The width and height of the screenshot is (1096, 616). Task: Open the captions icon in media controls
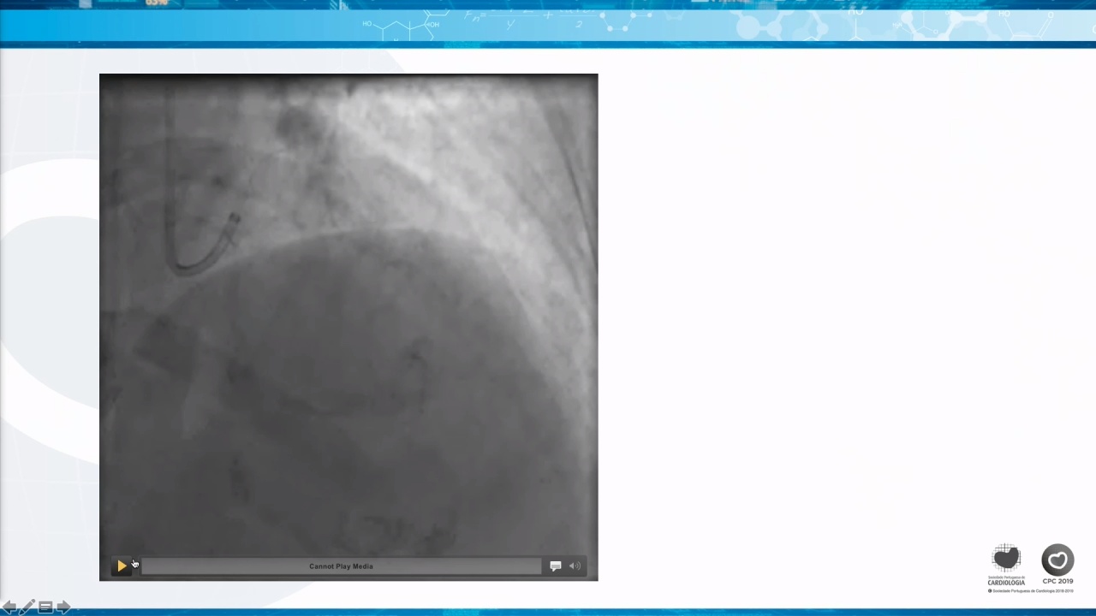[x=555, y=566]
